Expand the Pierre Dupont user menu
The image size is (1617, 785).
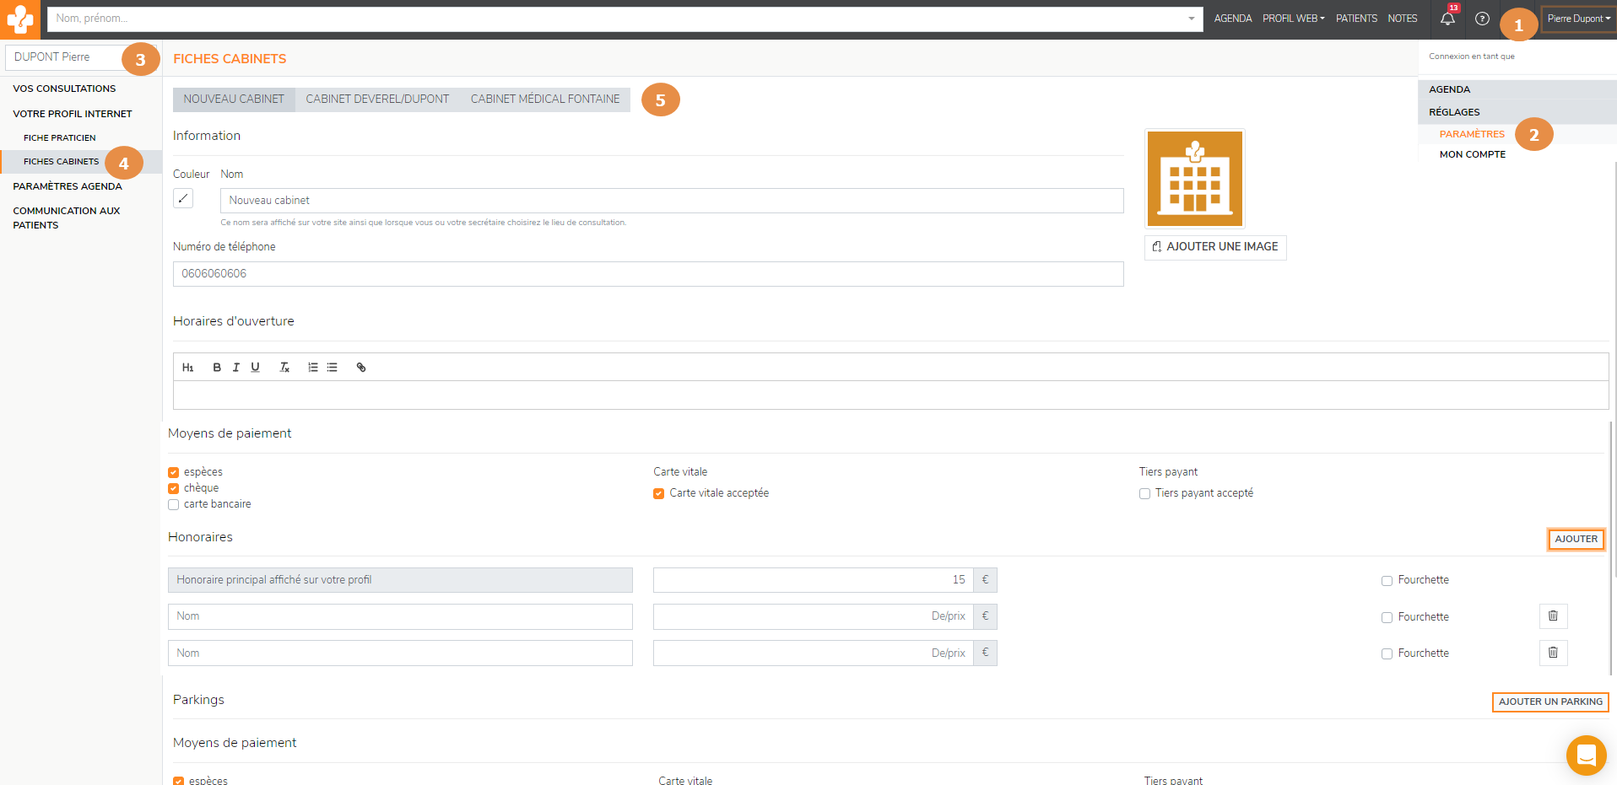(1577, 19)
